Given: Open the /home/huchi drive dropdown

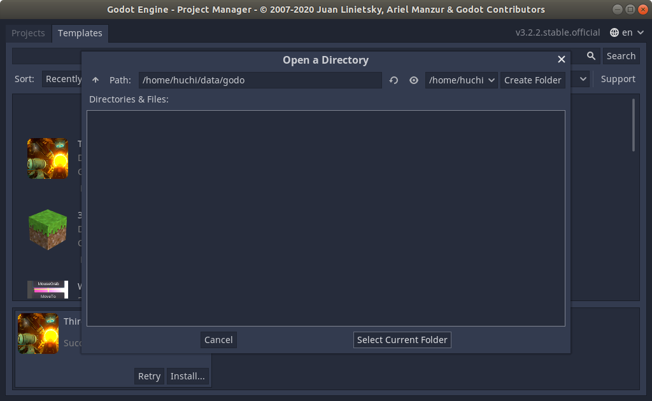Looking at the screenshot, I should coord(461,80).
